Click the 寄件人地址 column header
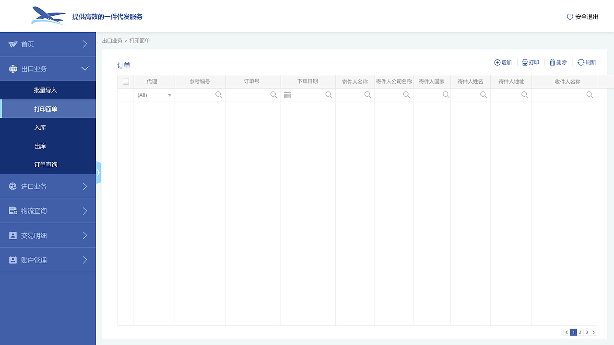 point(511,81)
